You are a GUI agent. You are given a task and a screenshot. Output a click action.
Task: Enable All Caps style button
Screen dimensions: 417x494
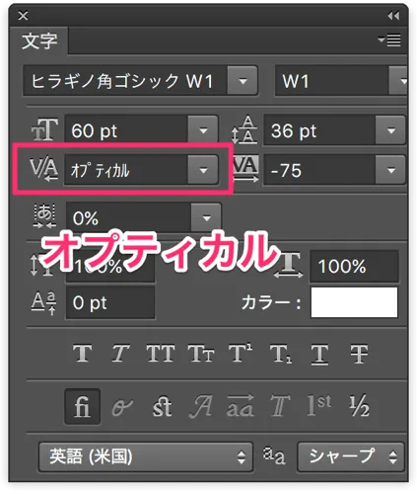pyautogui.click(x=161, y=354)
